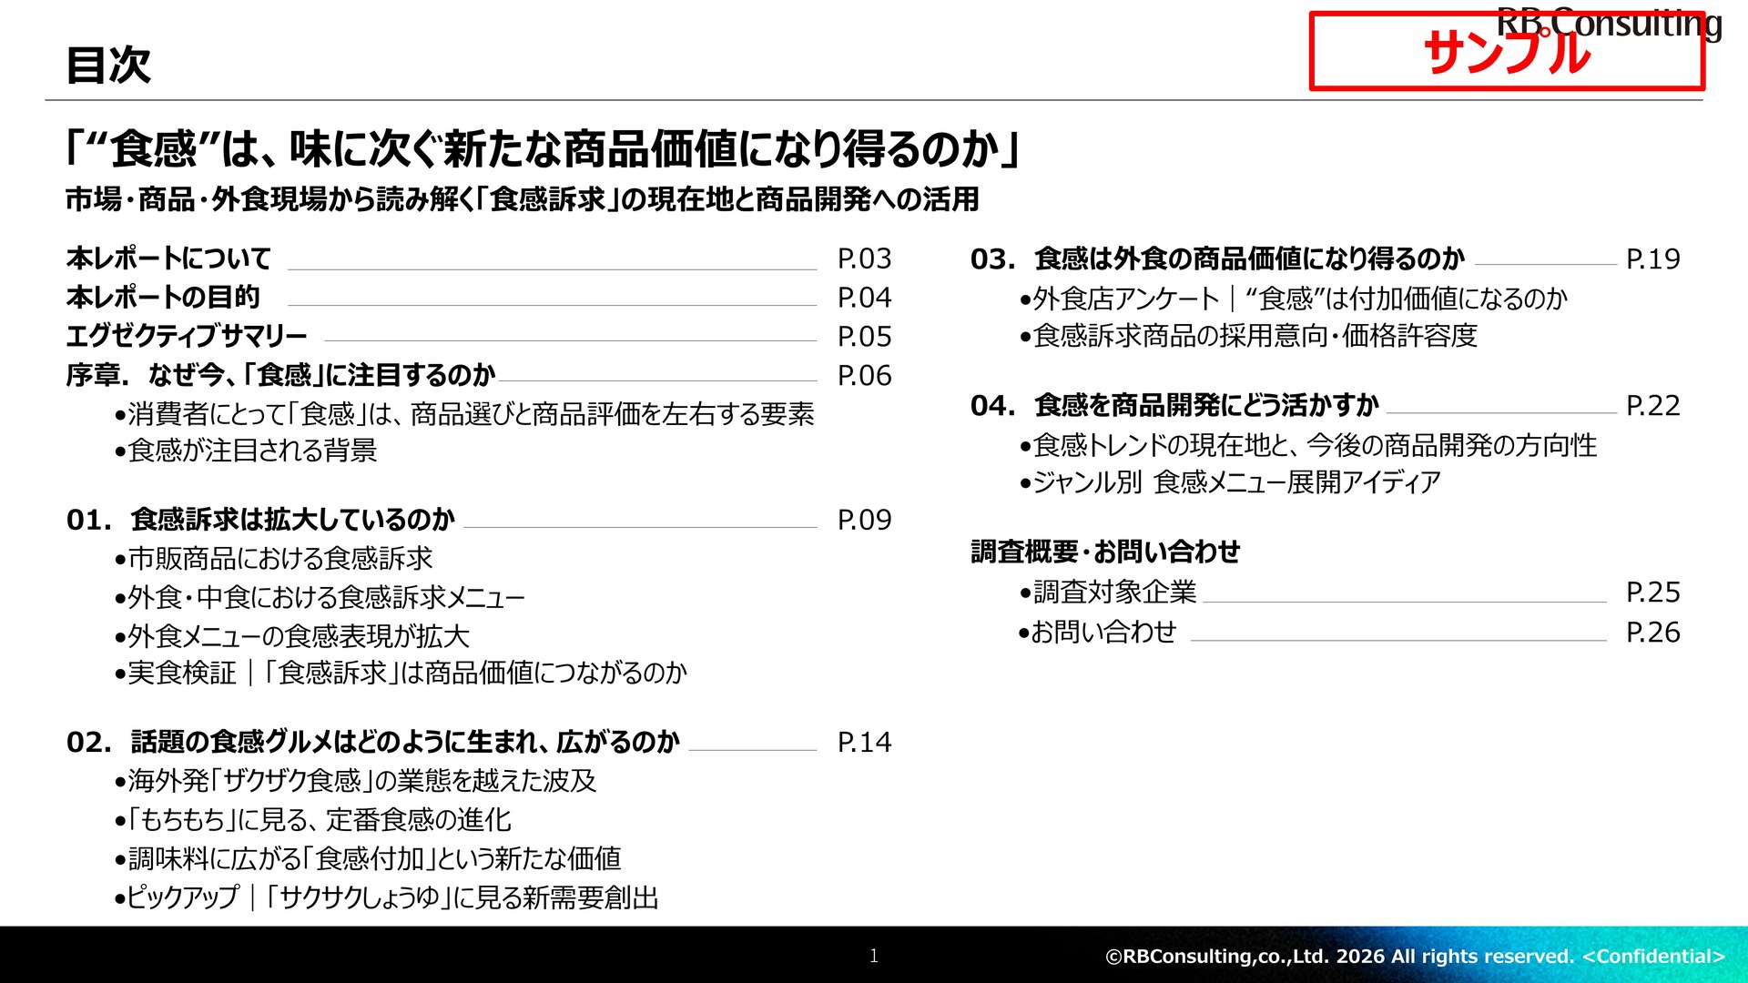Select chapter 02. 話題の食感グルメはどのように生まれ、広がるのか

(x=373, y=742)
